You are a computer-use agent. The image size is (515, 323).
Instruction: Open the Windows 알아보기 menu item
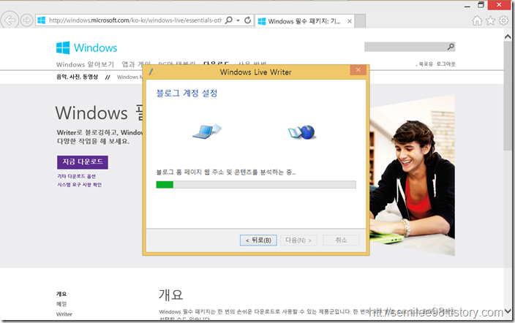pos(85,64)
